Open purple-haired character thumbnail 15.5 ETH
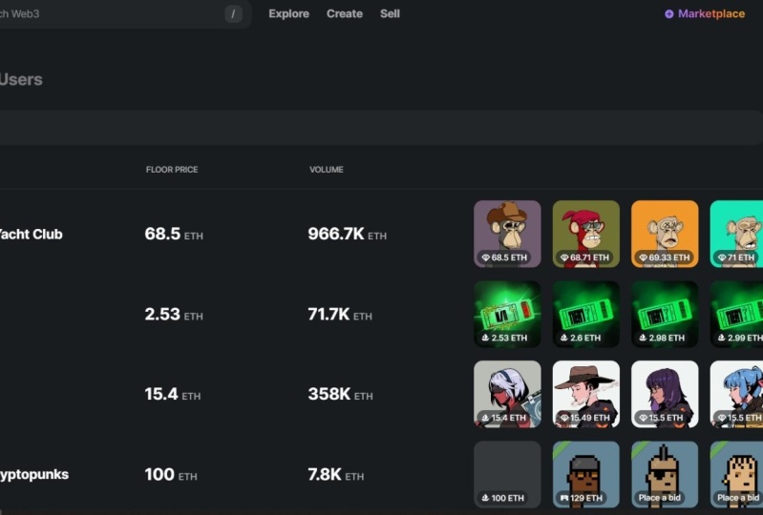Image resolution: width=763 pixels, height=515 pixels. 665,394
